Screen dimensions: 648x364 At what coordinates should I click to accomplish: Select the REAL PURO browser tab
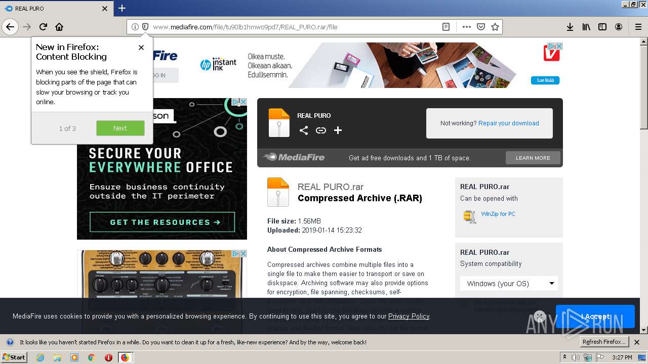pyautogui.click(x=56, y=9)
